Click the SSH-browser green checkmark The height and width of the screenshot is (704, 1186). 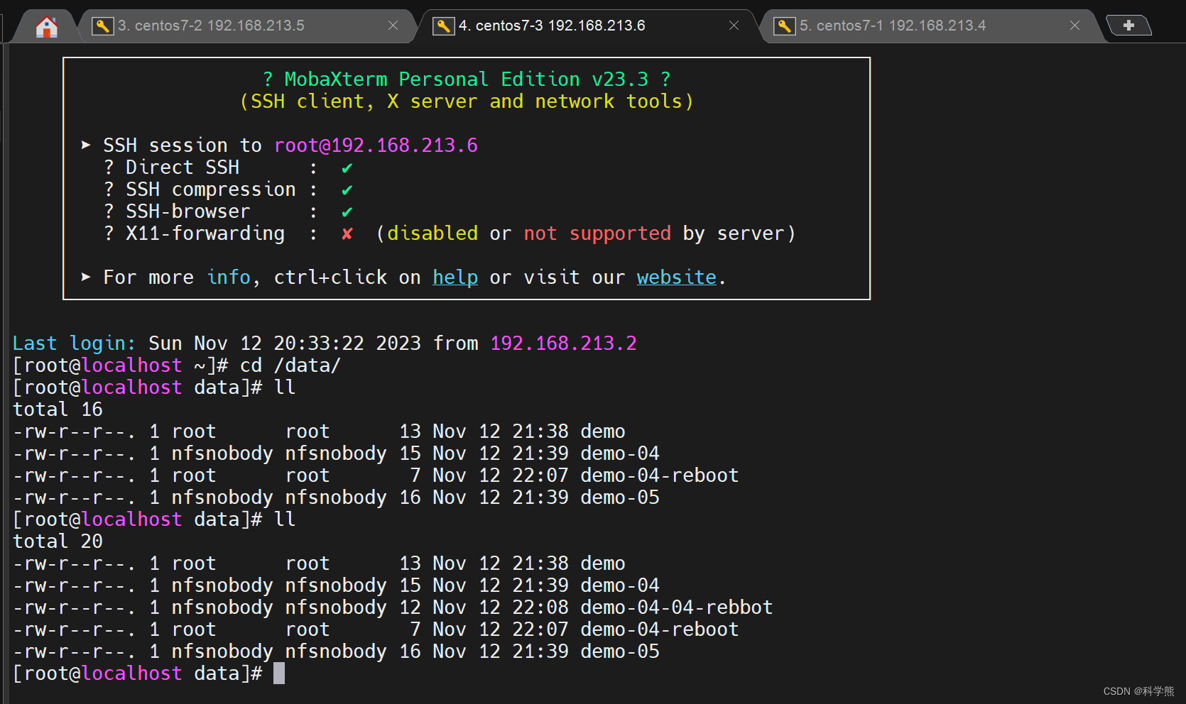tap(347, 212)
